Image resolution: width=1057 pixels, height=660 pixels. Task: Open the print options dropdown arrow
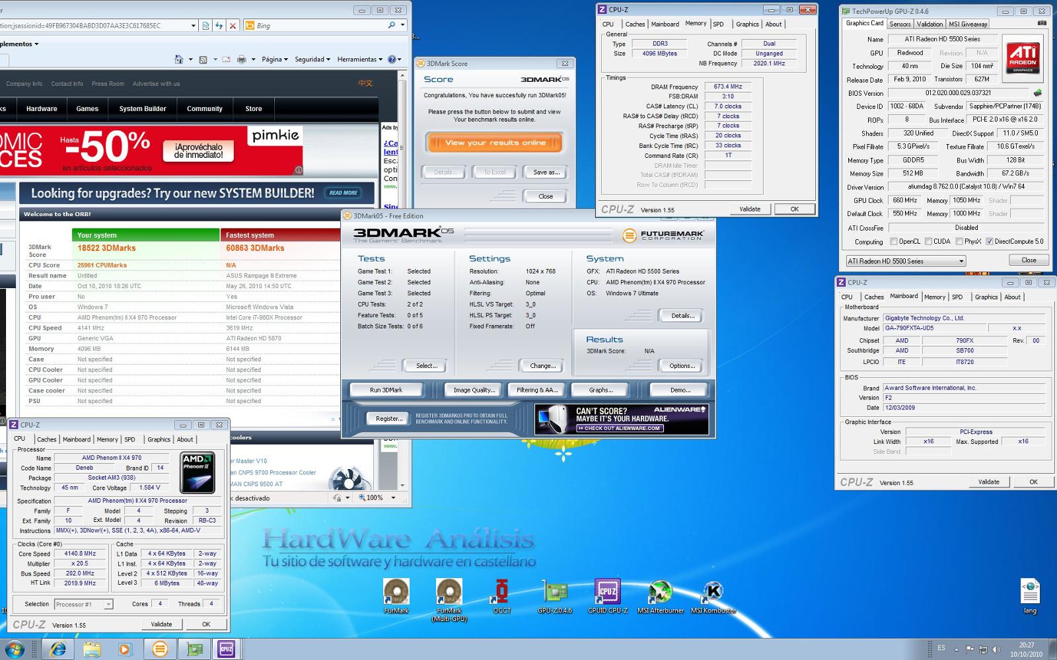pyautogui.click(x=254, y=59)
